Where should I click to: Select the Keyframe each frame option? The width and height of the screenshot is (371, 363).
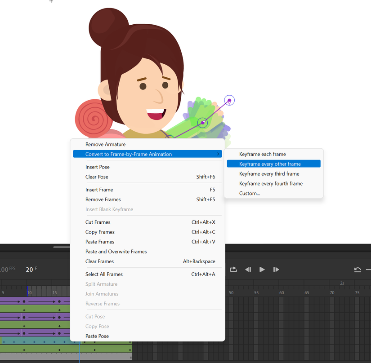click(262, 154)
